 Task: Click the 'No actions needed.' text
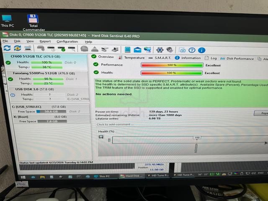pos(113,94)
